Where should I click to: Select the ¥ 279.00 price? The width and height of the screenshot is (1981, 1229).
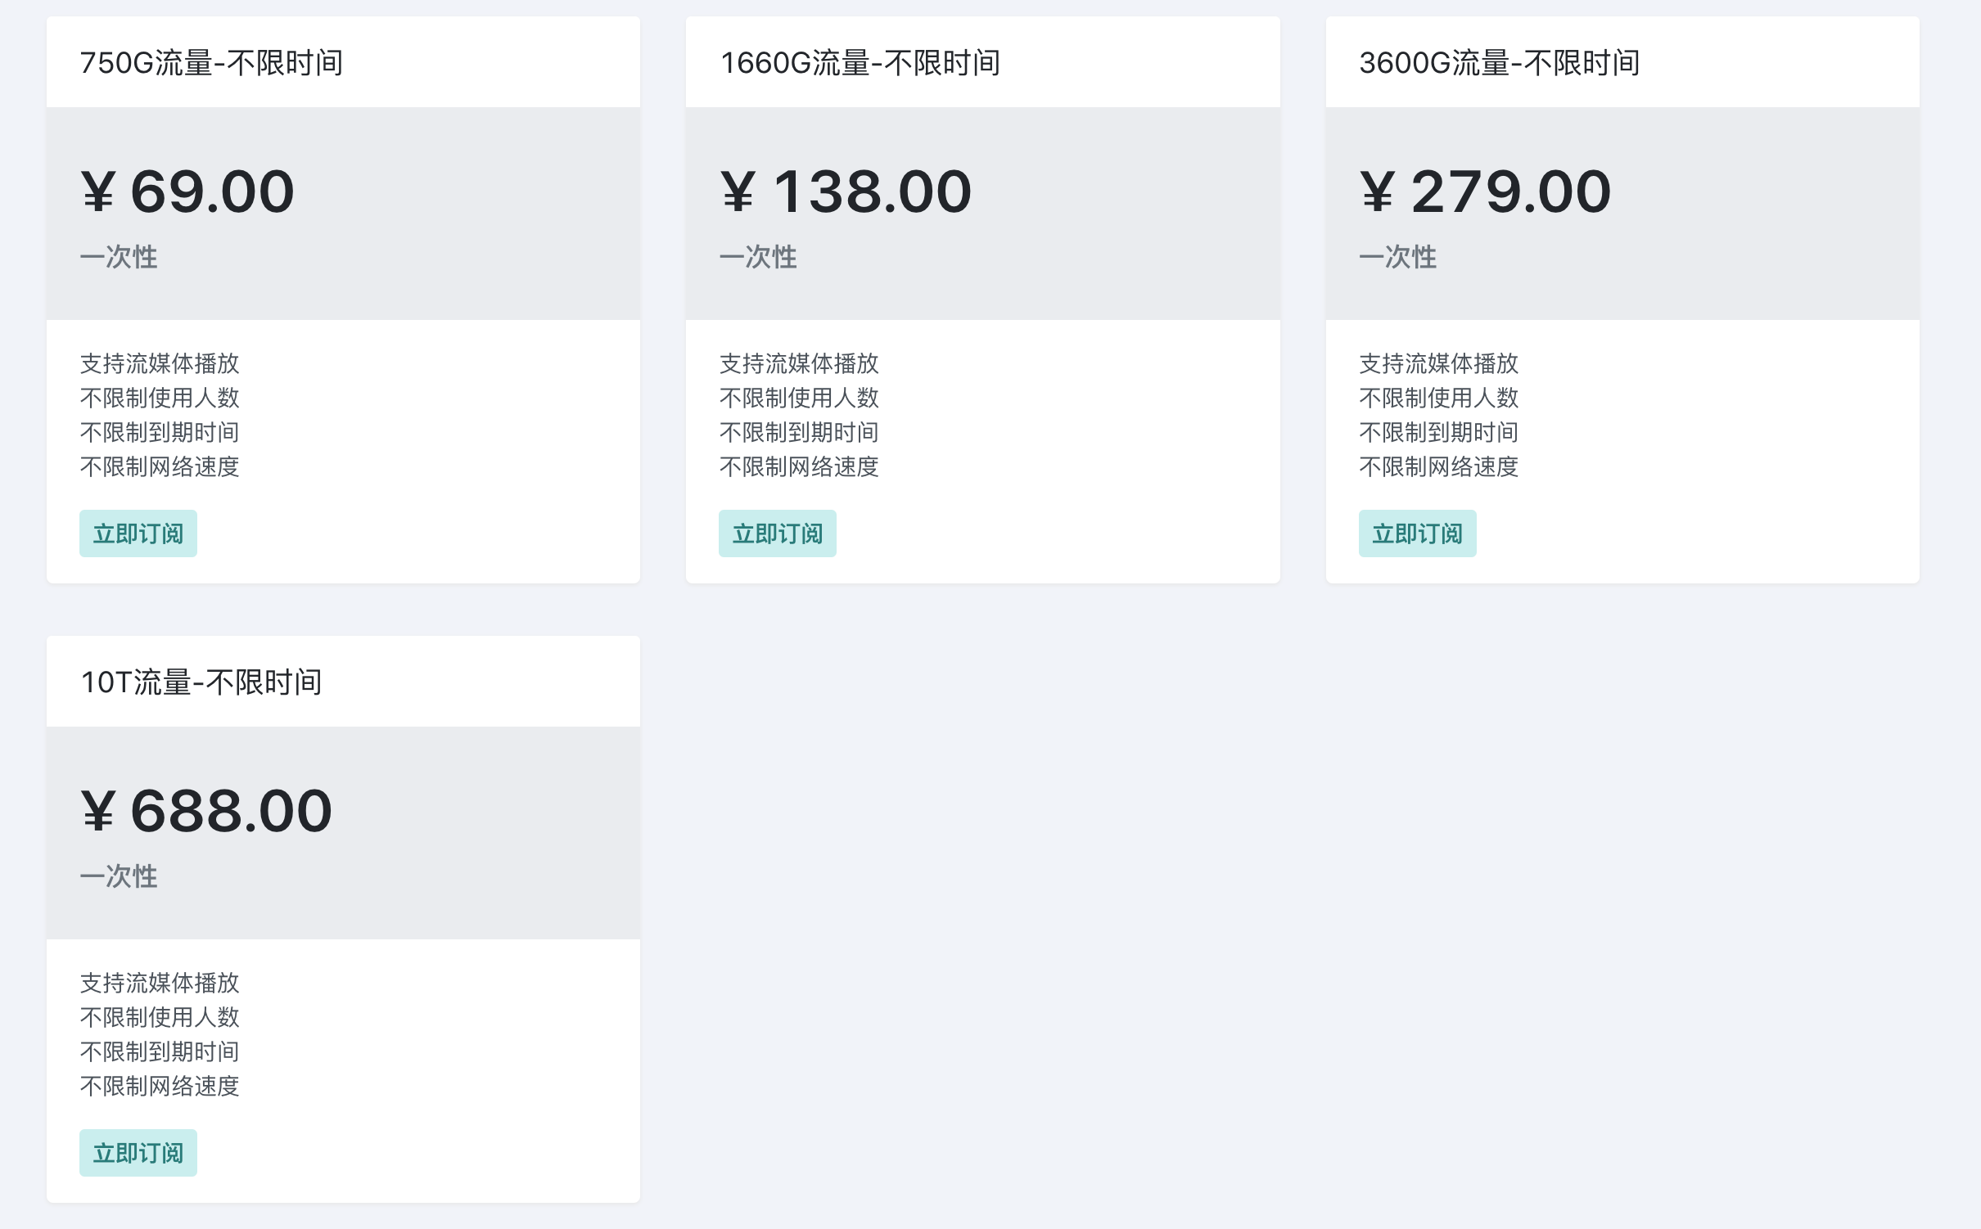(x=1485, y=192)
